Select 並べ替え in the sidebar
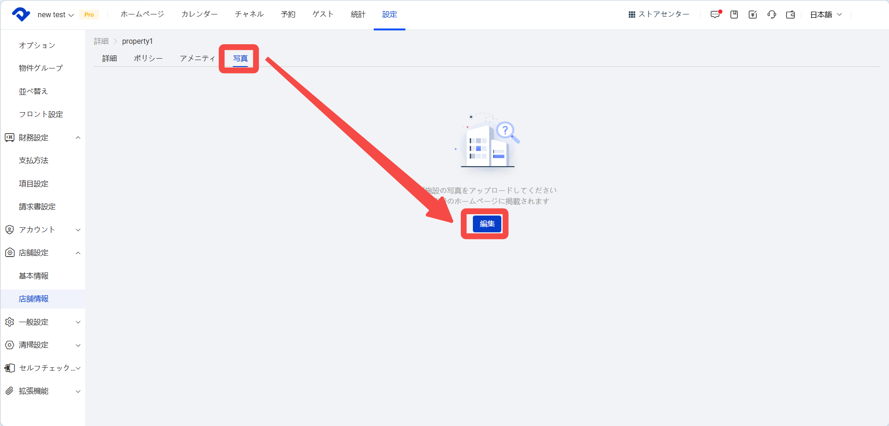Image resolution: width=889 pixels, height=426 pixels. [x=34, y=91]
